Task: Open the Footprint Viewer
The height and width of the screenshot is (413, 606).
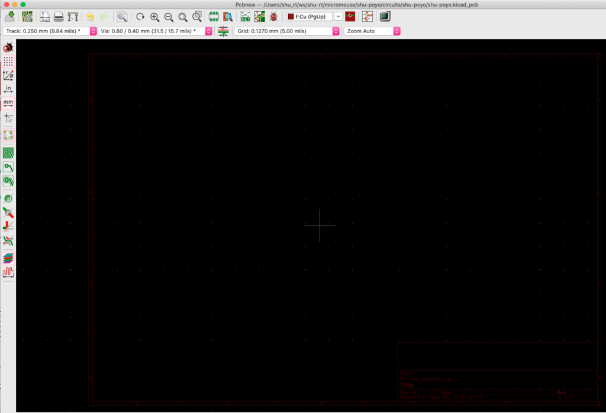Action: click(x=228, y=17)
